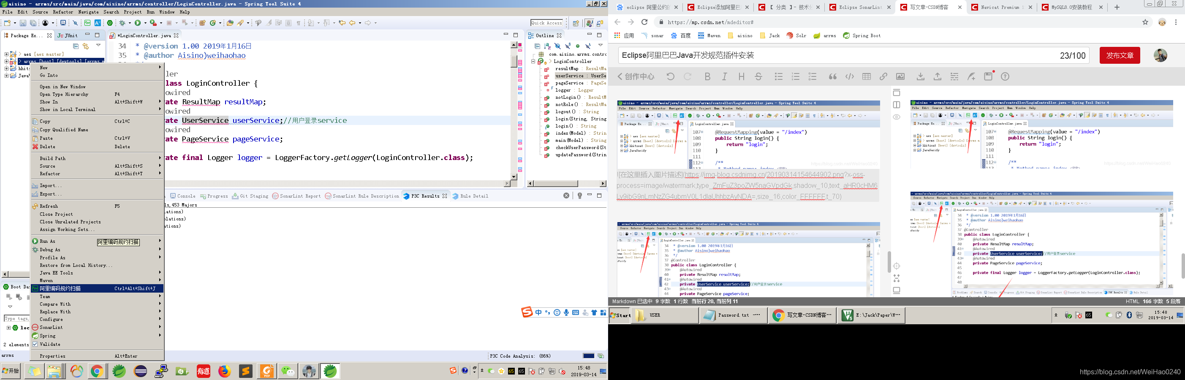Viewport: 1185px width, 380px height.
Task: Toggle Show Whitespace Characters pilcrow icon
Action: (299, 22)
